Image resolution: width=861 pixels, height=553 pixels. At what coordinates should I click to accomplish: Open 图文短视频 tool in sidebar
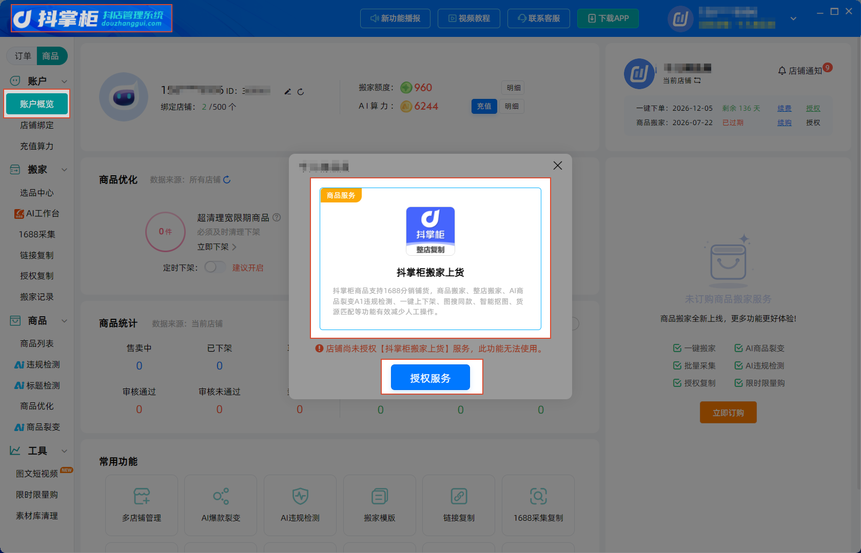point(37,474)
